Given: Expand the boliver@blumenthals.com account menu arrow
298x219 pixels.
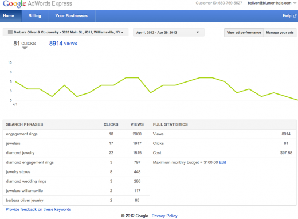Looking at the screenshot, I should coord(295,3).
